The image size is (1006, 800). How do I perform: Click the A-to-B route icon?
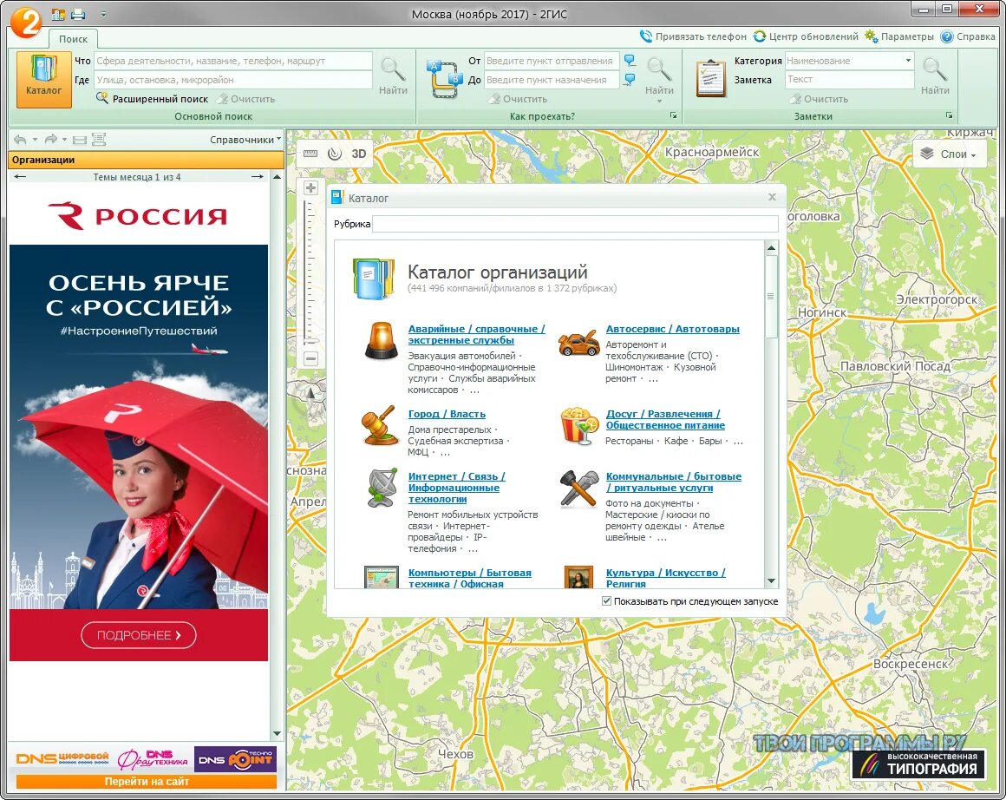[x=444, y=80]
